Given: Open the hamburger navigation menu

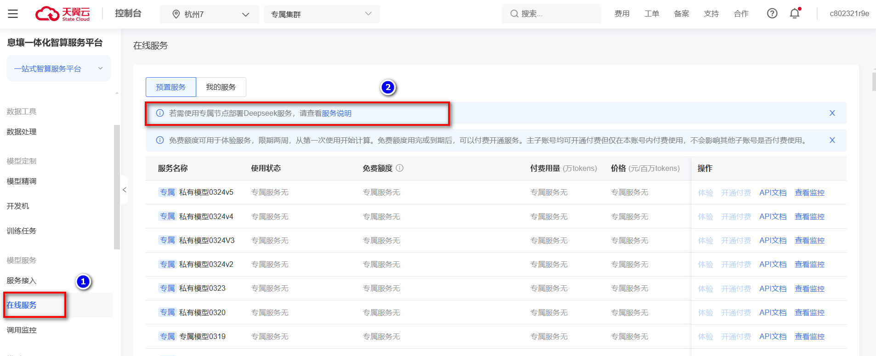Looking at the screenshot, I should tap(13, 14).
